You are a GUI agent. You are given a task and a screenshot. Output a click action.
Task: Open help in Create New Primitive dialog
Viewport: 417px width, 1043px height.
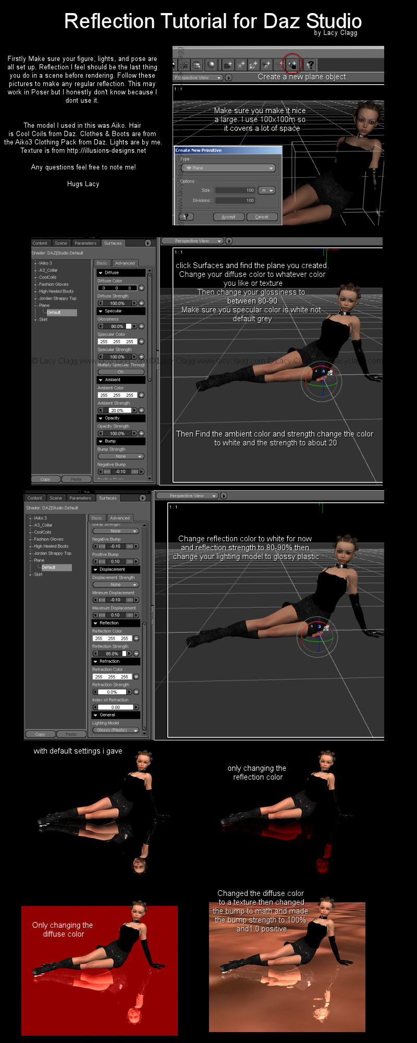(x=186, y=216)
